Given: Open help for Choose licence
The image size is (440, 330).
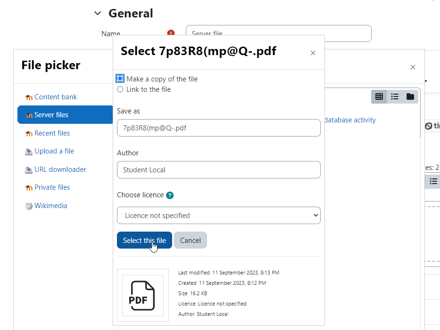Looking at the screenshot, I should [170, 195].
